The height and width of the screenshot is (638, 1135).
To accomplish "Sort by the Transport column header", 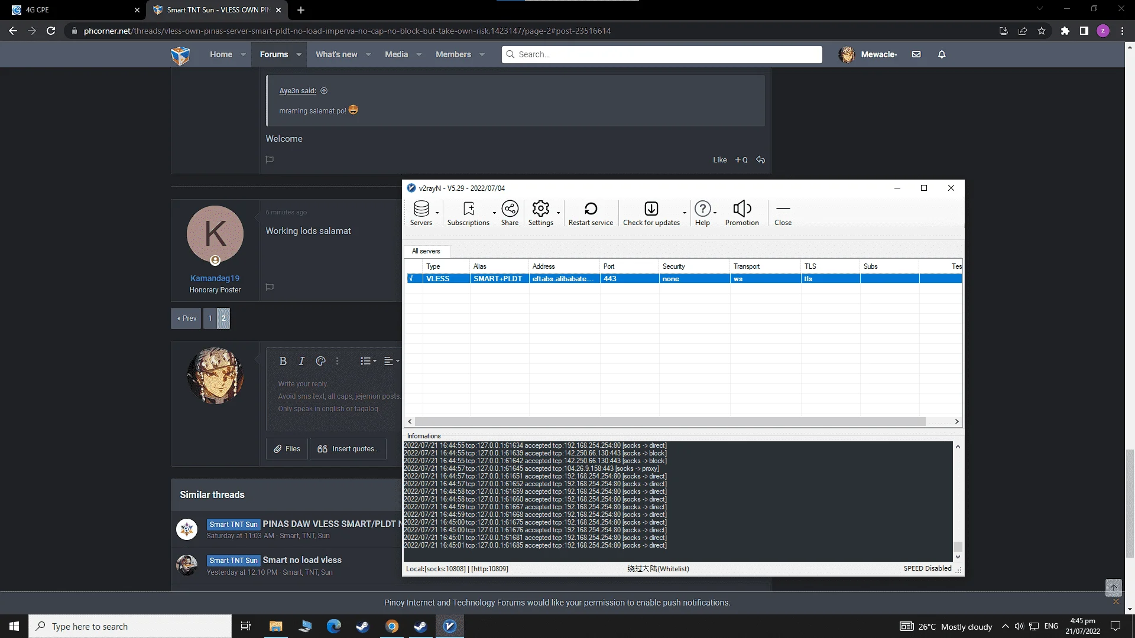I will (765, 266).
